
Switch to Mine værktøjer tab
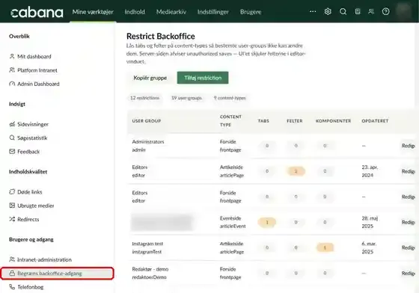click(x=93, y=12)
